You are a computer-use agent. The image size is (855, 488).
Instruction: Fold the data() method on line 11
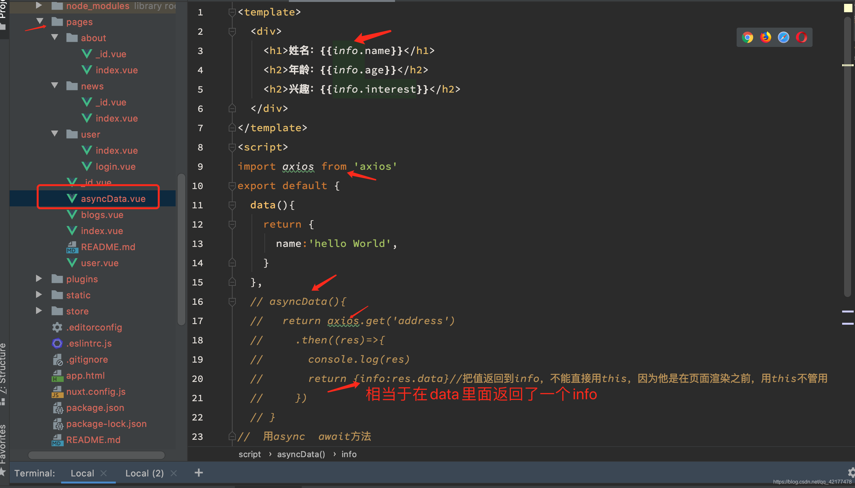(x=232, y=205)
